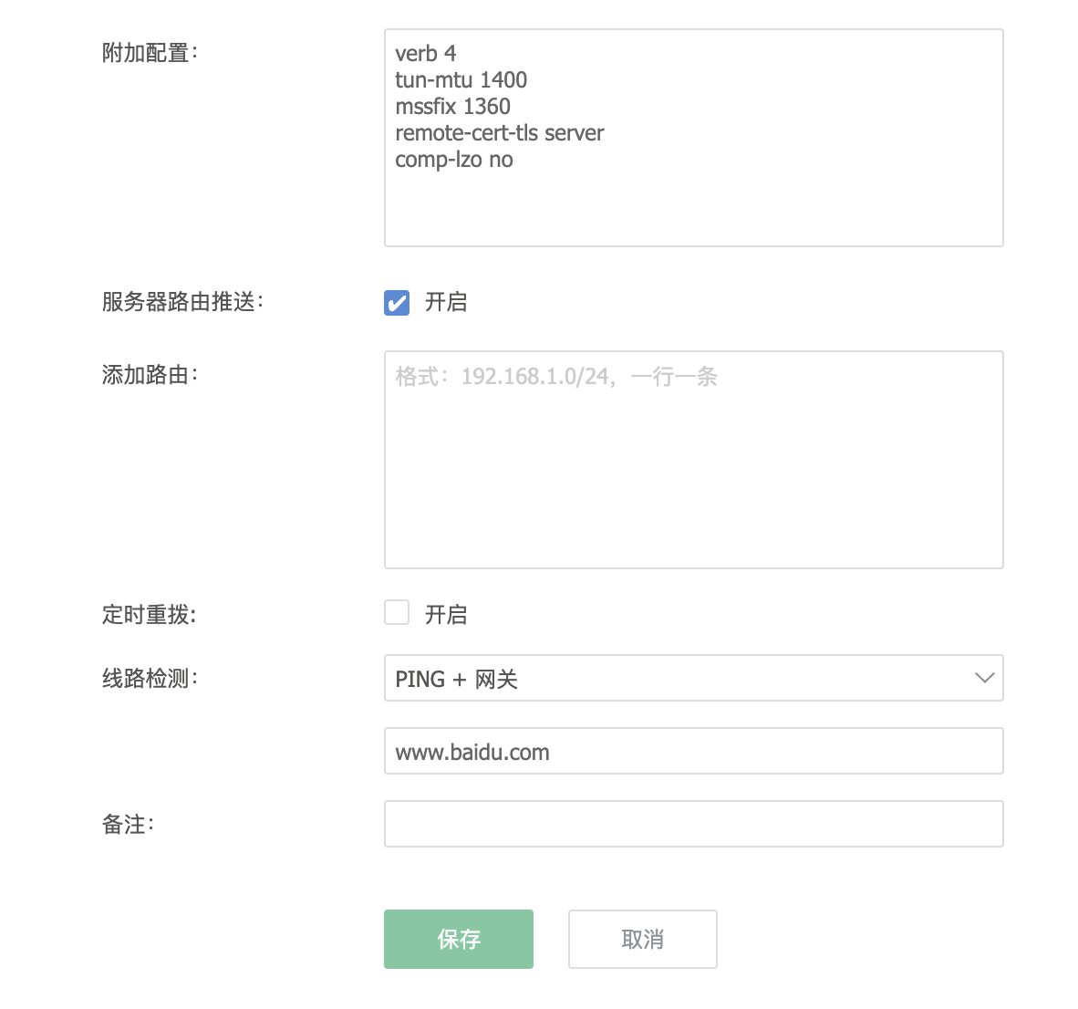Click the comp-lzo no config line
Viewport: 1078px width, 1009px height.
pyautogui.click(x=454, y=160)
